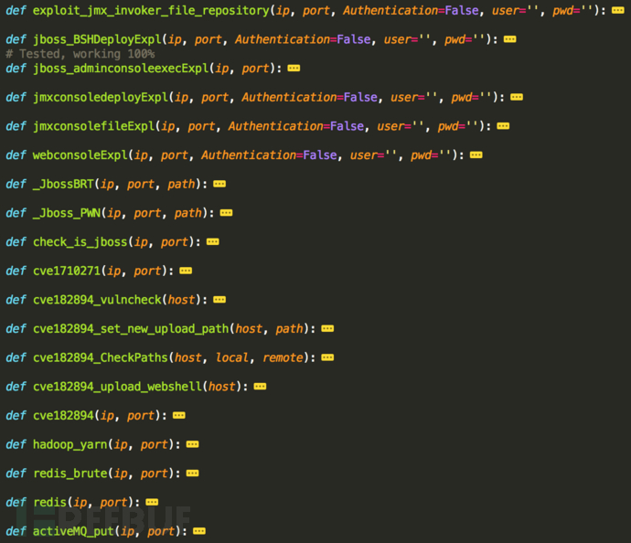The width and height of the screenshot is (631, 543).
Task: Unfold the jboss_adminconsoleexecExpl function
Action: pos(294,69)
